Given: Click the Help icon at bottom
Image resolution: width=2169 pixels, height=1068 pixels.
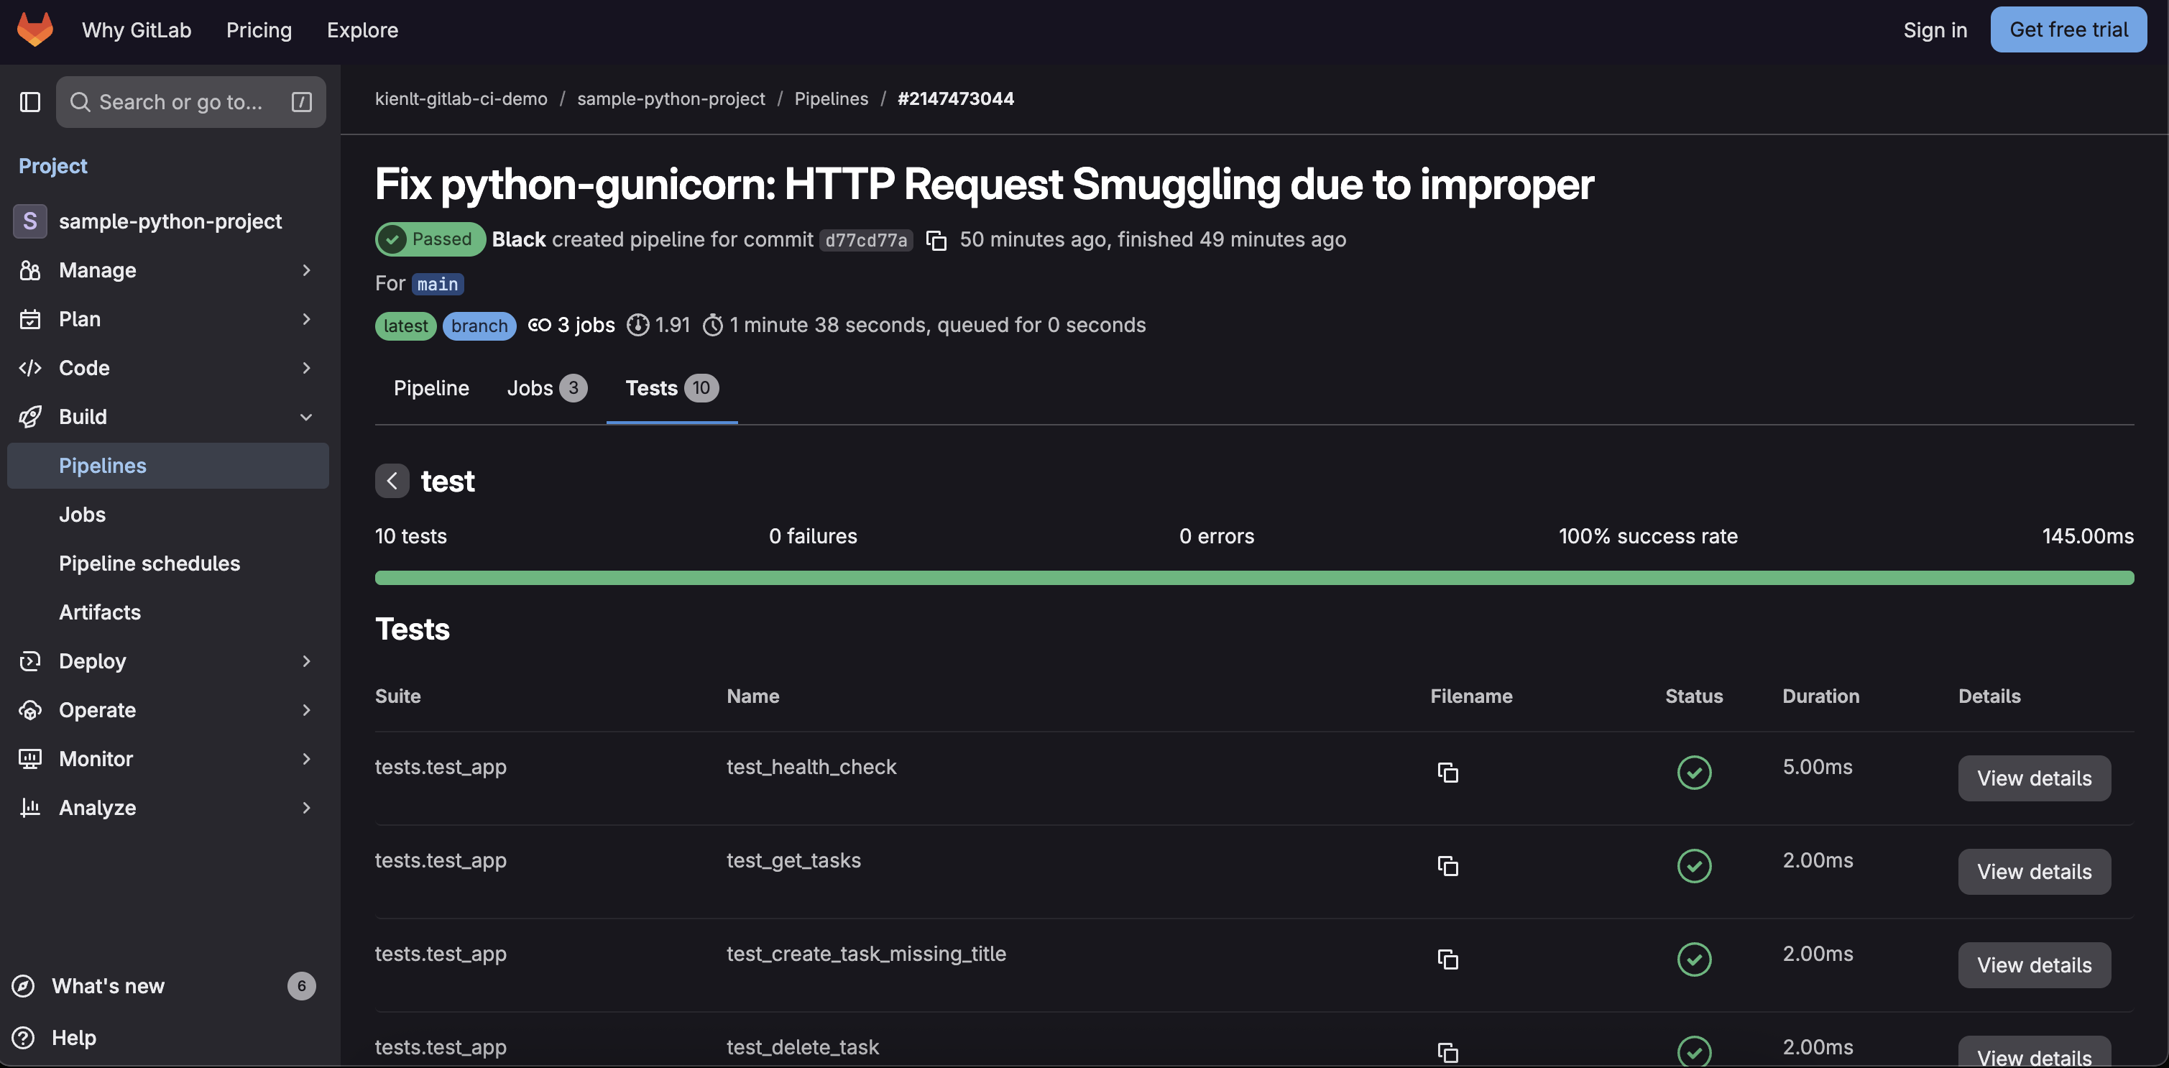Looking at the screenshot, I should pyautogui.click(x=25, y=1037).
